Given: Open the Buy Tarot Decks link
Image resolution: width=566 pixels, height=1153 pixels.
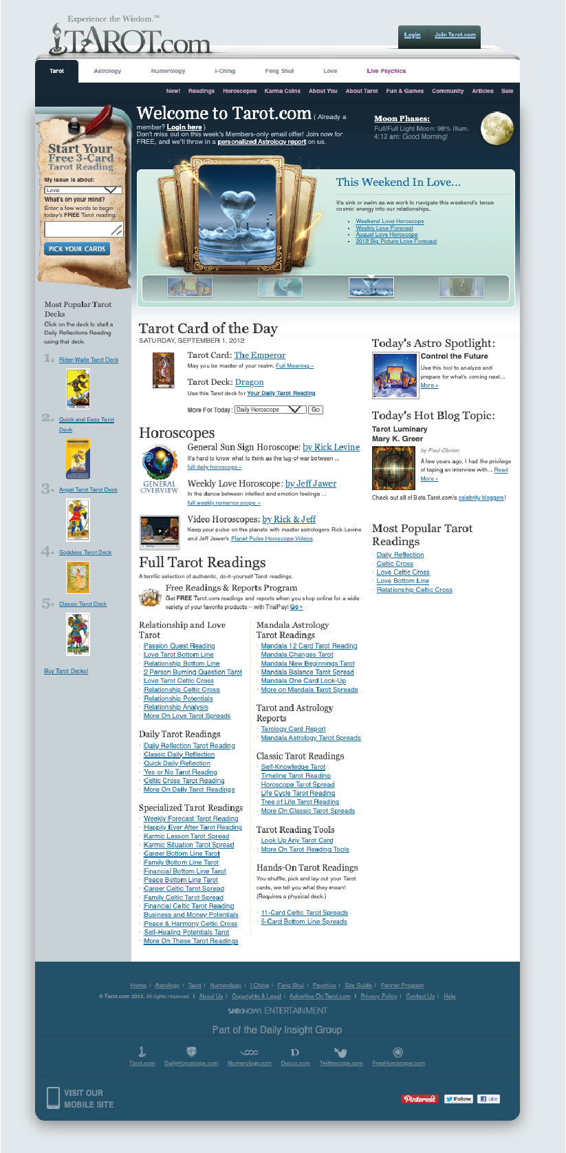Looking at the screenshot, I should coord(67,671).
